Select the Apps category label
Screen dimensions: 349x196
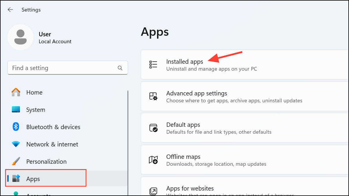33,179
